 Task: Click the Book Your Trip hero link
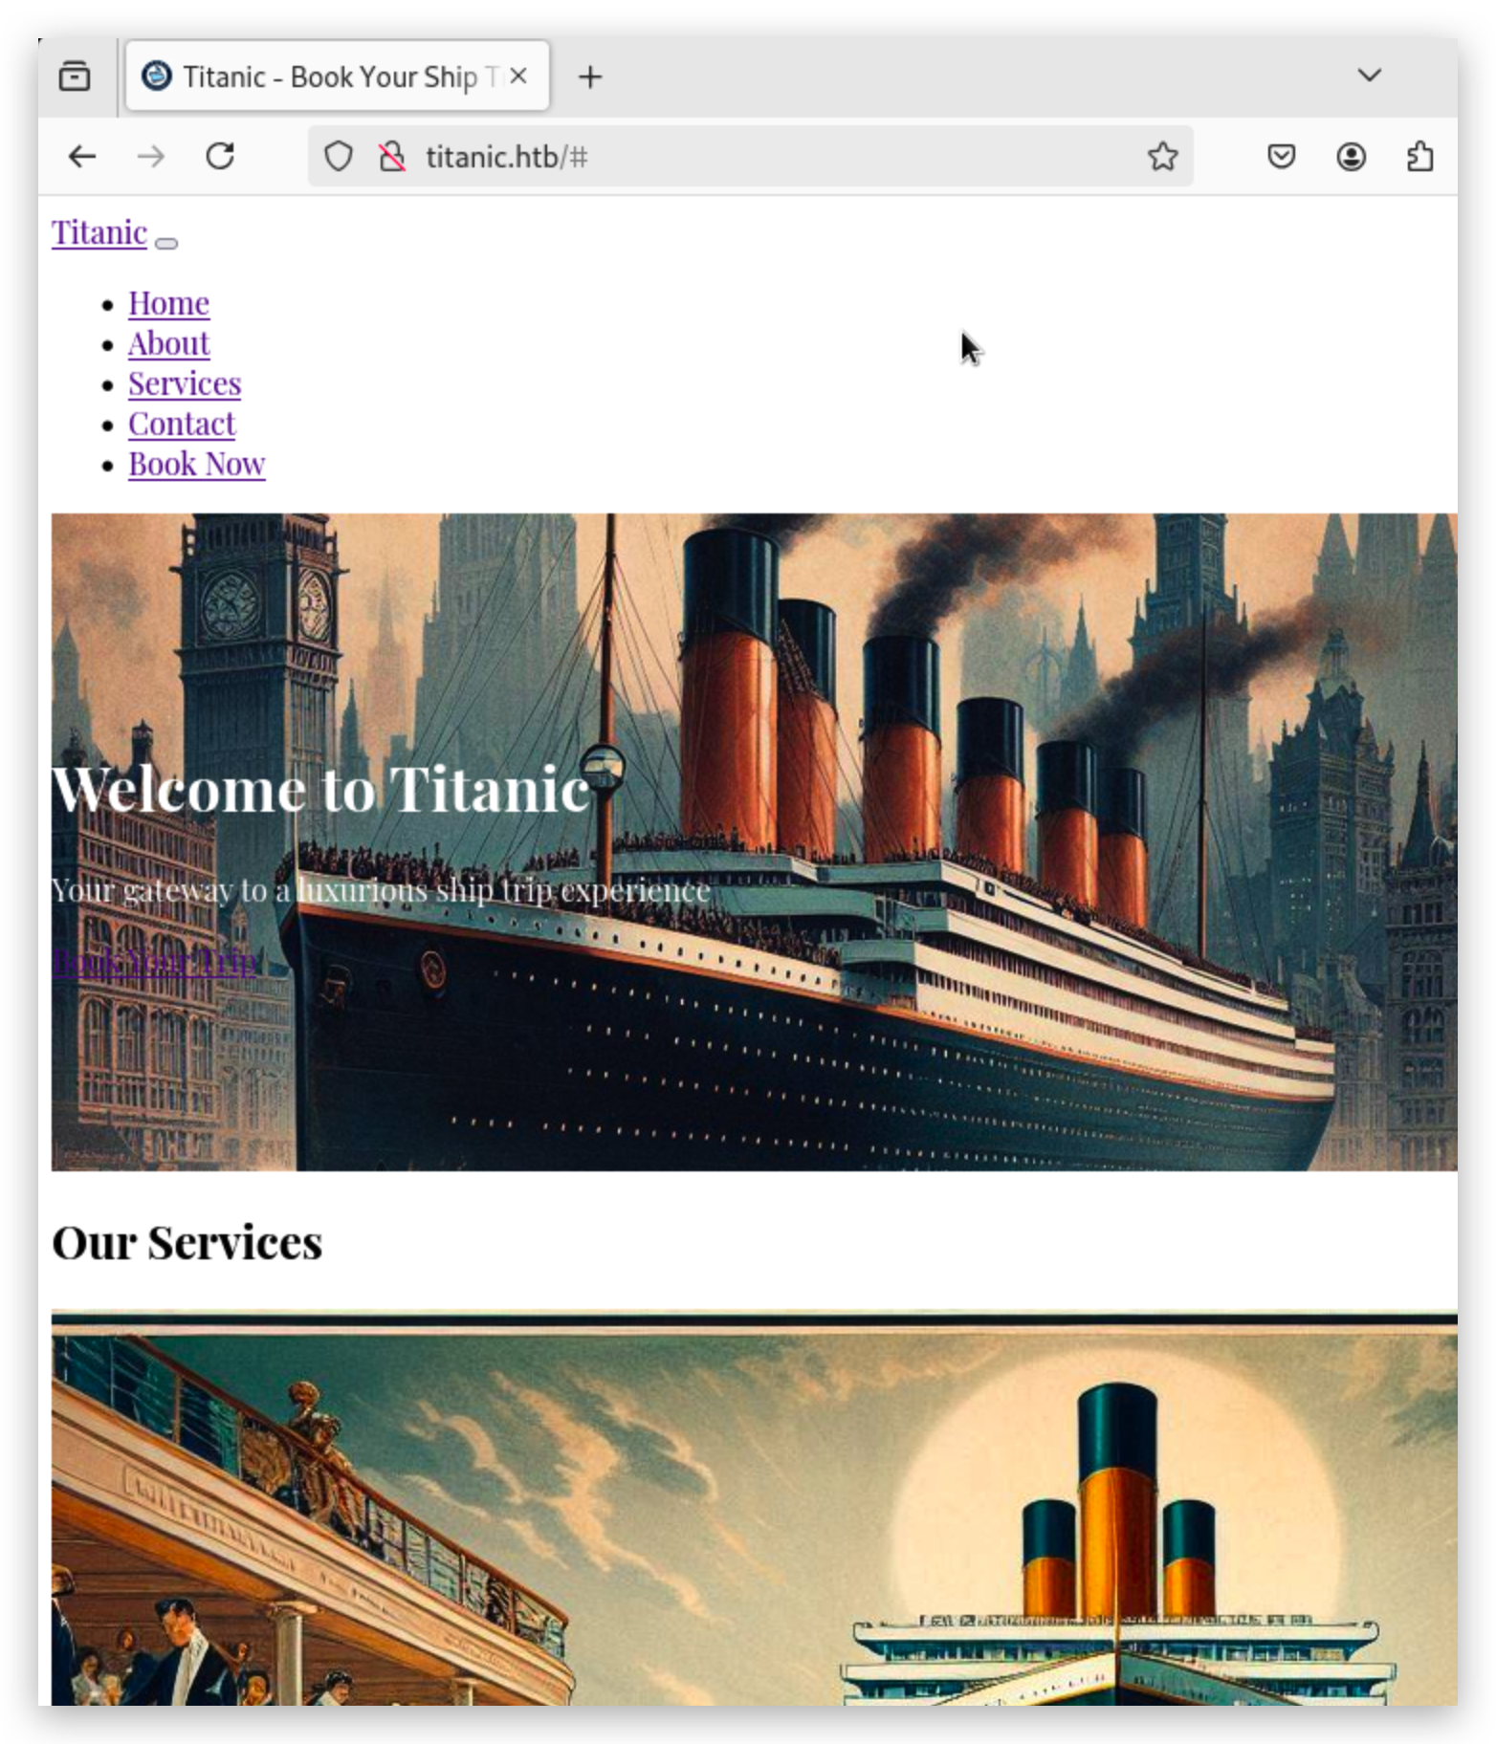[x=154, y=960]
